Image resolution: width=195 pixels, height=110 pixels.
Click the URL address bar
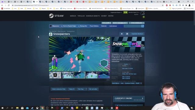click(x=87, y=5)
